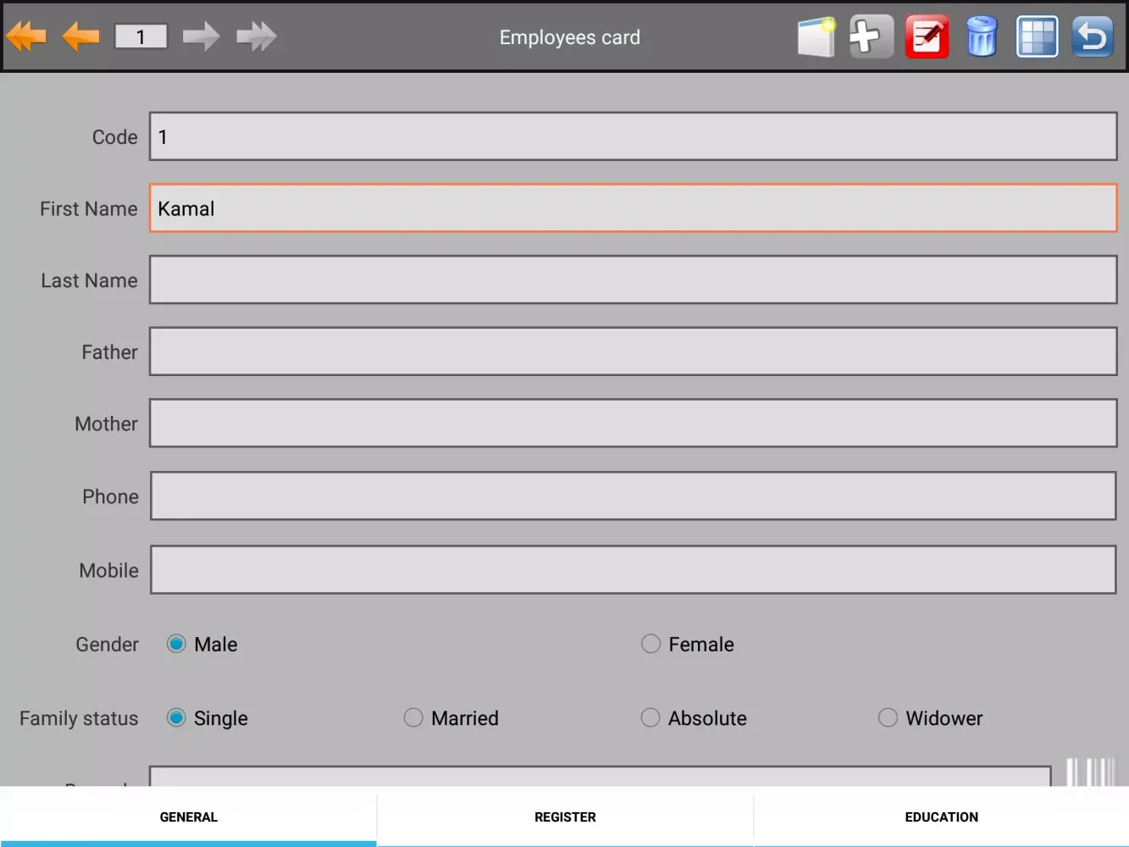Set family status to Married
1129x847 pixels.
click(x=413, y=717)
